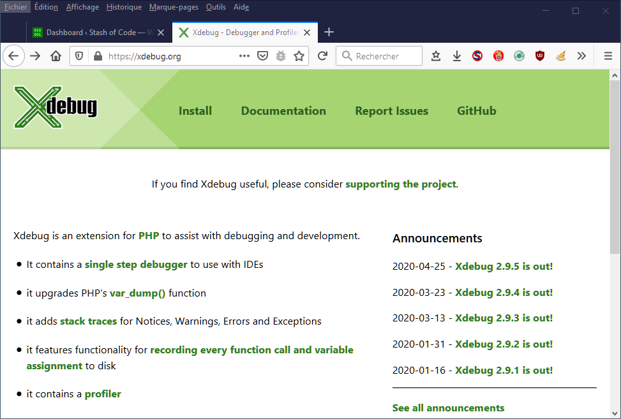Screen dimensions: 621x419
Task: Open tracking protection shield in address bar
Action: pos(79,56)
